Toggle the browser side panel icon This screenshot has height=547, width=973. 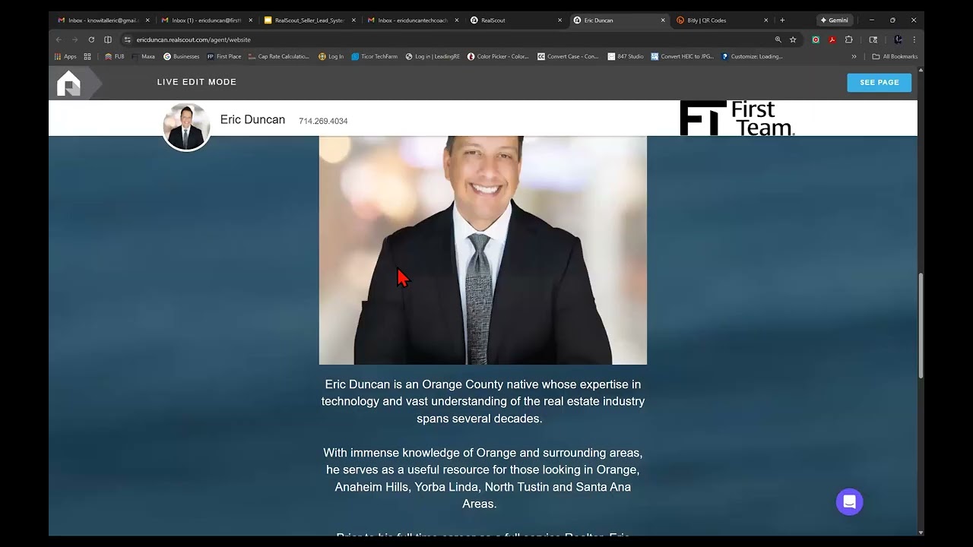click(x=108, y=40)
